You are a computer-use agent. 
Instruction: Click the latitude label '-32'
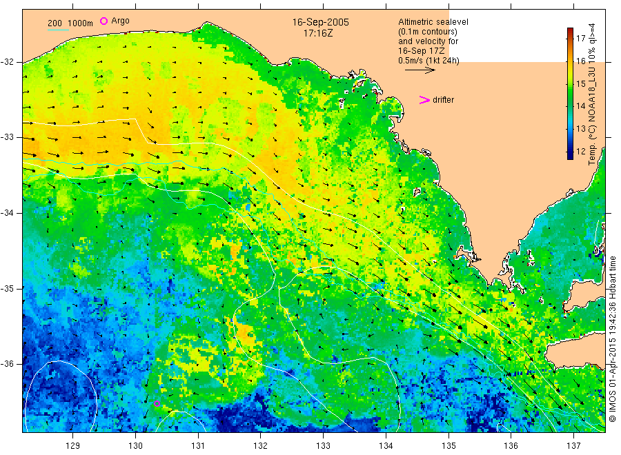click(7, 62)
